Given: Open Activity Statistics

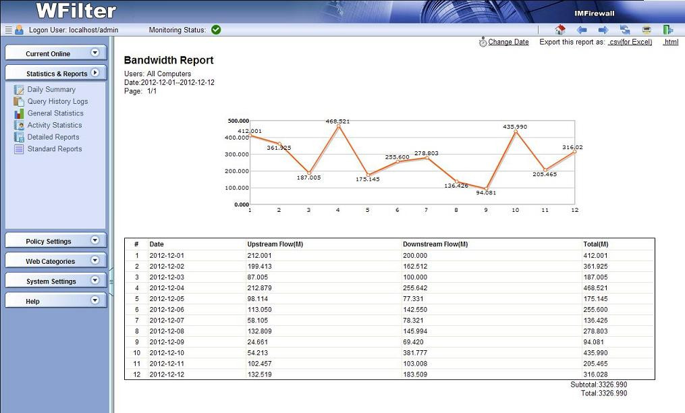Looking at the screenshot, I should (55, 125).
